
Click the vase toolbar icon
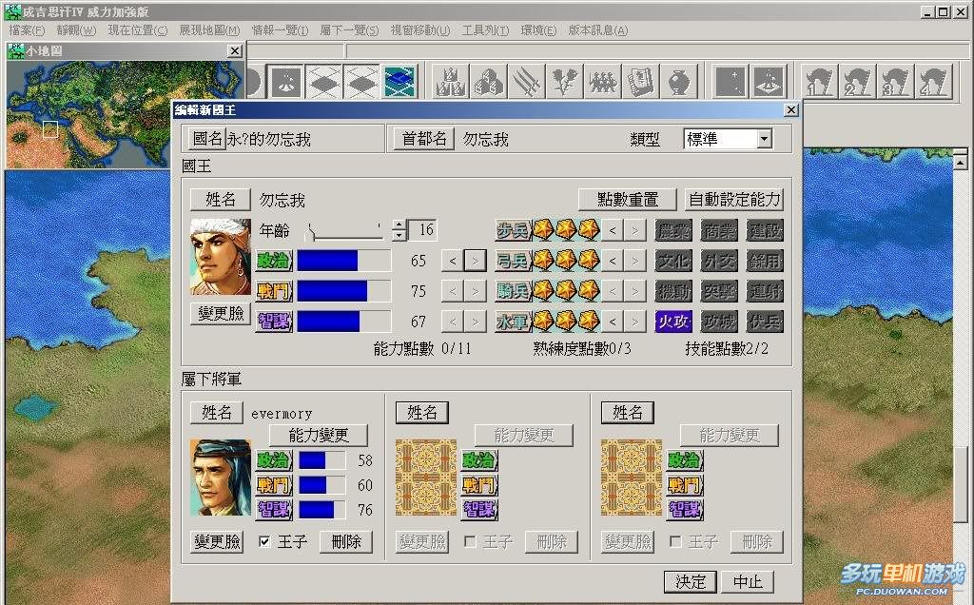(x=678, y=82)
